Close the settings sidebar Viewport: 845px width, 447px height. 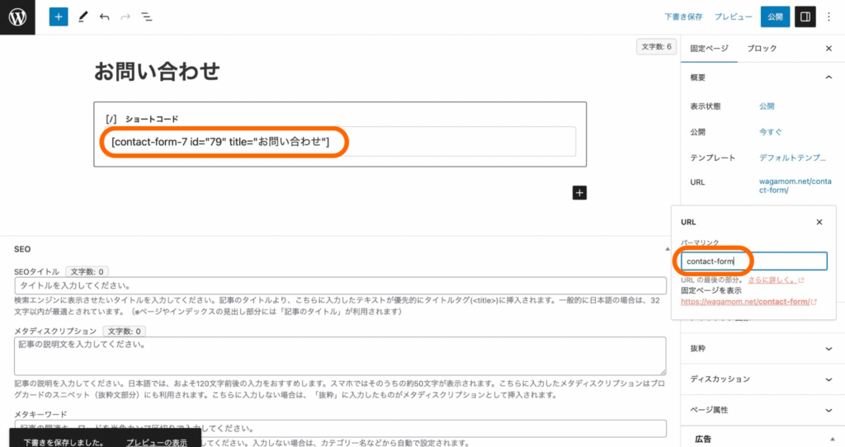pos(828,49)
